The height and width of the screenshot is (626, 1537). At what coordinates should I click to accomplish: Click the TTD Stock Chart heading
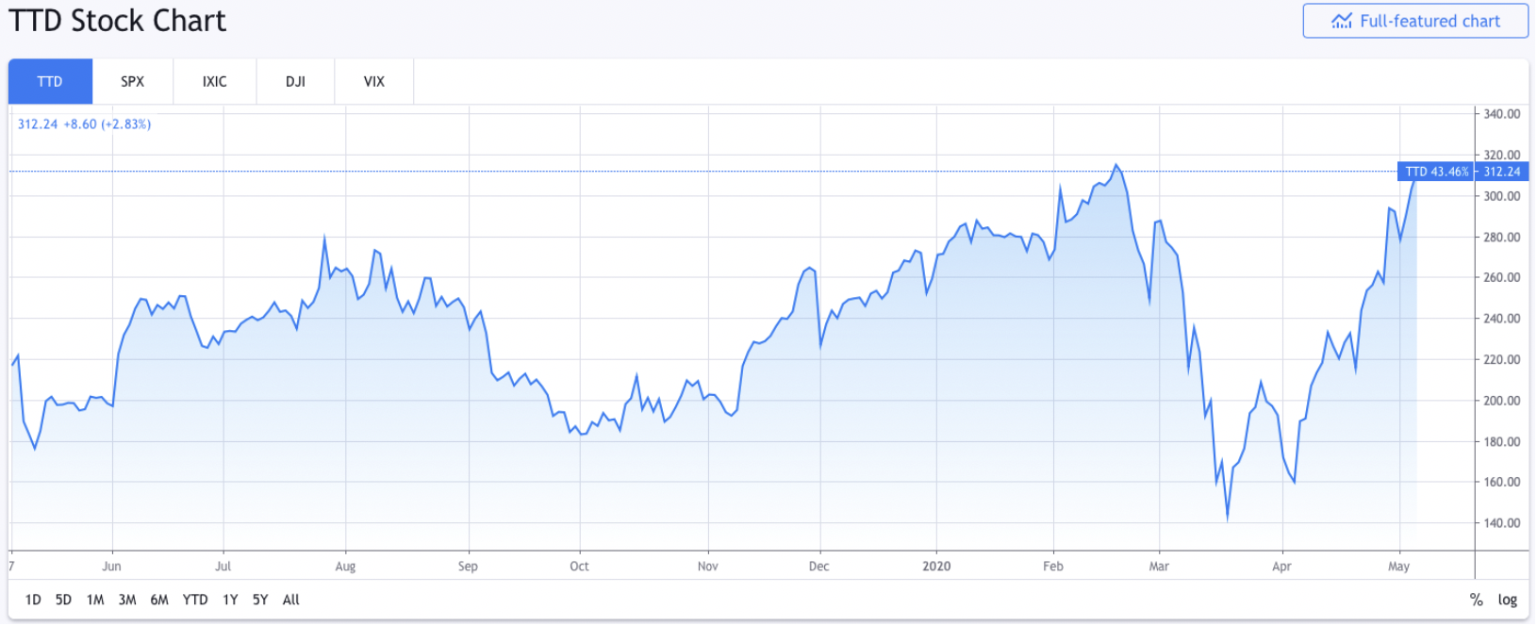[x=118, y=21]
